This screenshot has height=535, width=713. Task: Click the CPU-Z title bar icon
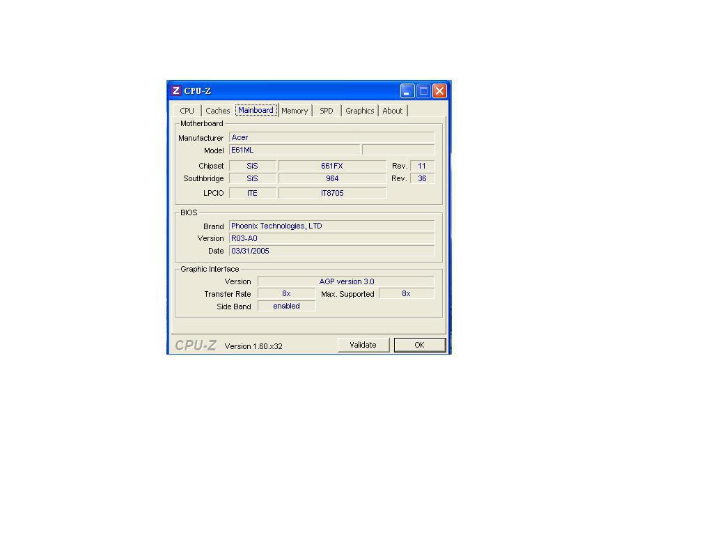pyautogui.click(x=176, y=91)
